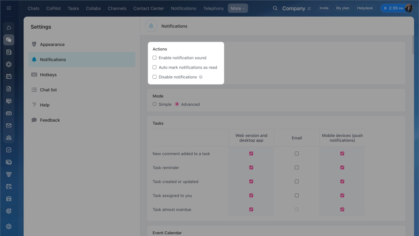Open the Company switcher dropdown
The width and height of the screenshot is (419, 236).
click(296, 8)
